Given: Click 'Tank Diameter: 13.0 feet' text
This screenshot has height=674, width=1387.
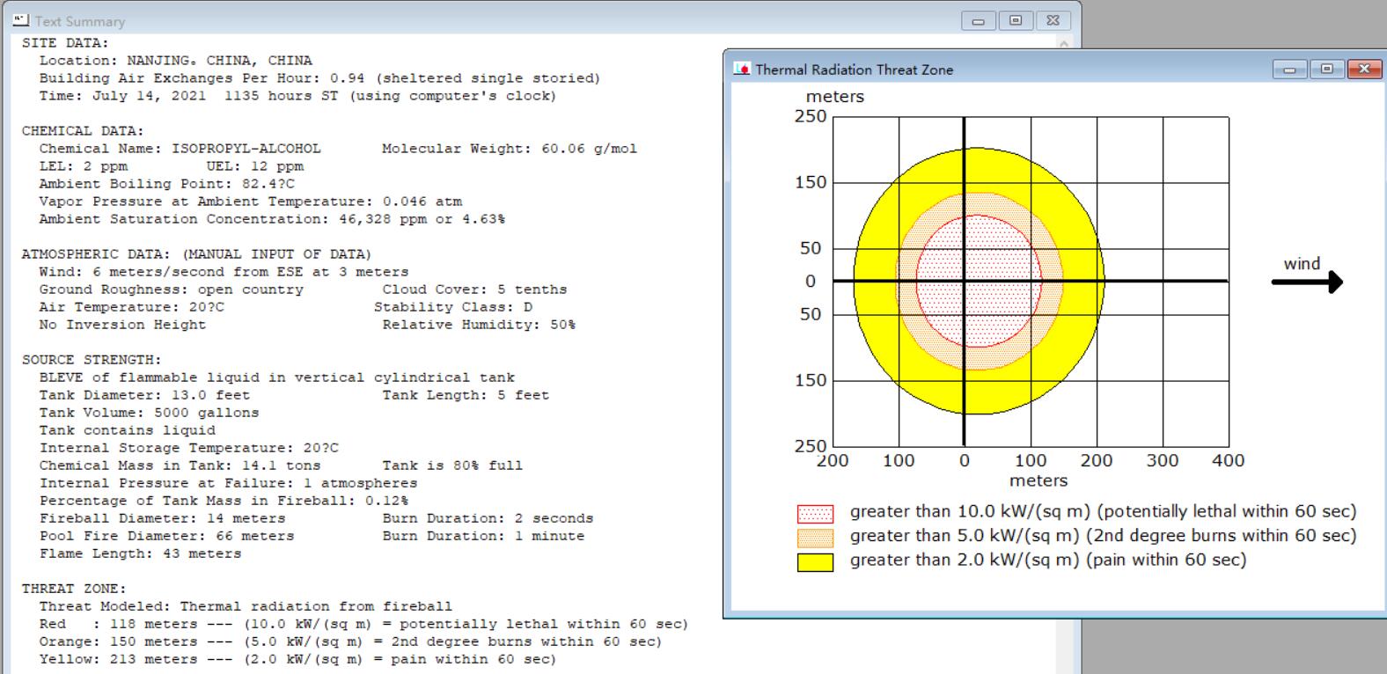Looking at the screenshot, I should (x=144, y=395).
